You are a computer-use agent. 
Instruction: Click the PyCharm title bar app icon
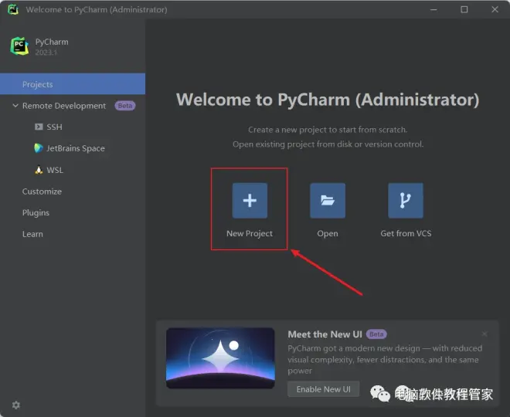tap(13, 9)
